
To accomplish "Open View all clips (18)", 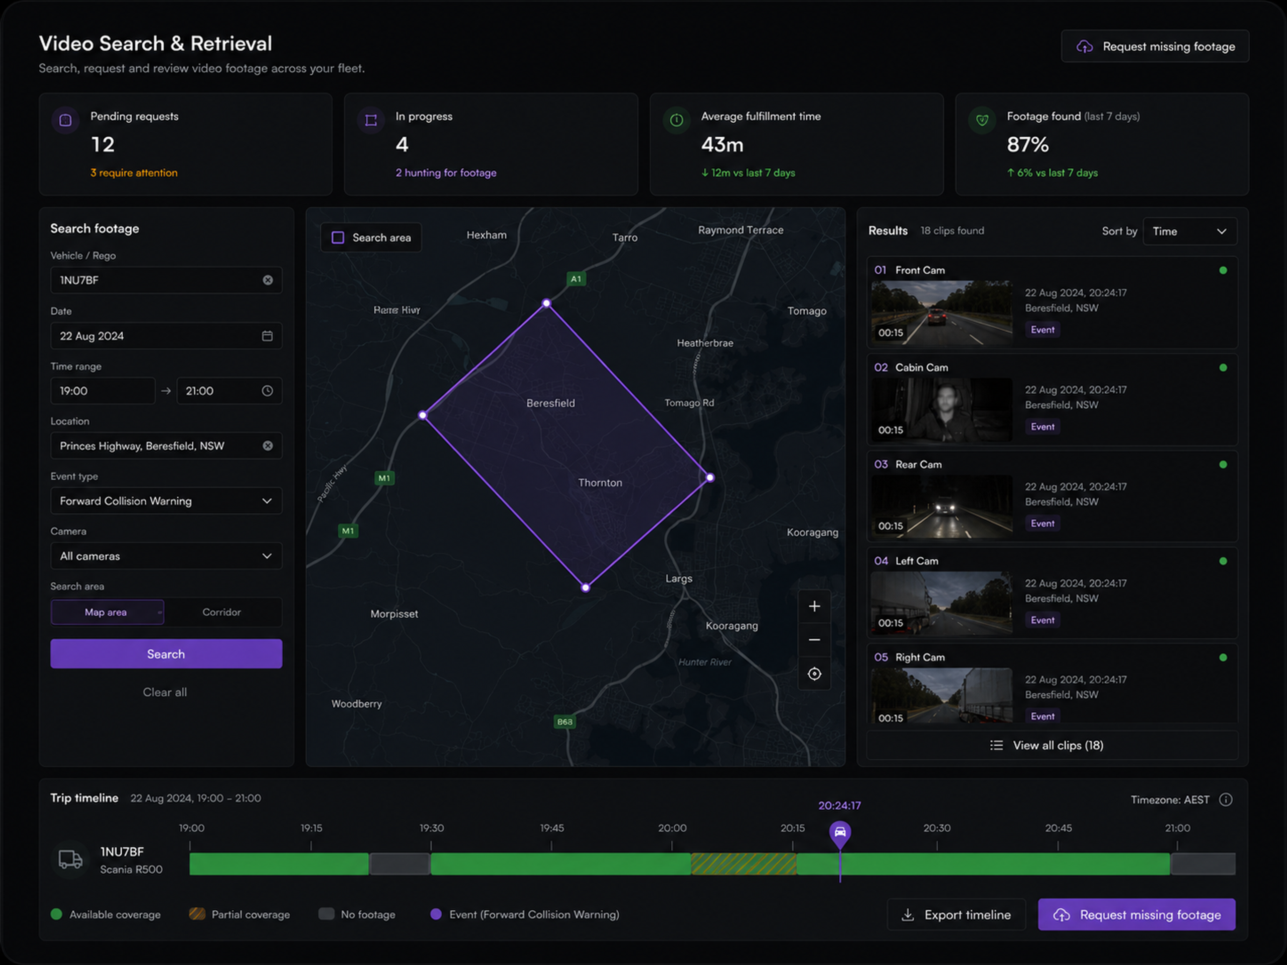I will pyautogui.click(x=1052, y=745).
